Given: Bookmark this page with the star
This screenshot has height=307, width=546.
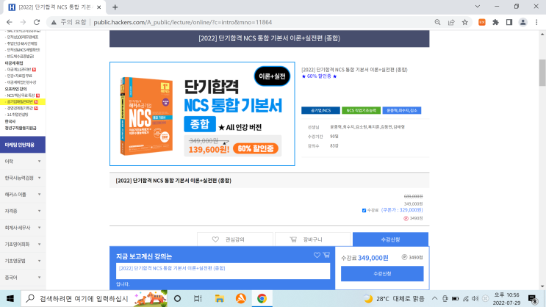Looking at the screenshot, I should click(x=465, y=22).
